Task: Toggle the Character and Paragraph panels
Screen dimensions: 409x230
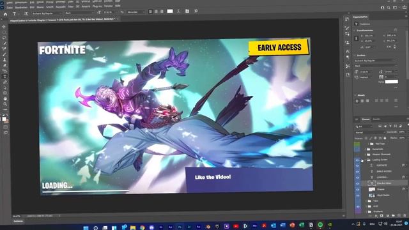Action: (x=187, y=11)
